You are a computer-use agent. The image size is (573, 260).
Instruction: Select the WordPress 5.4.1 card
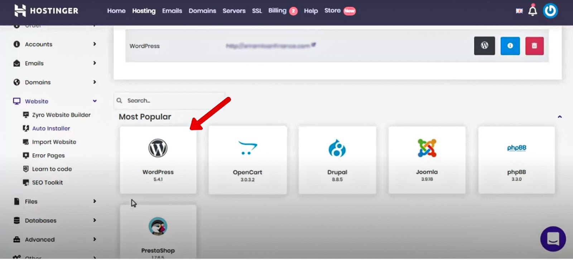(158, 160)
